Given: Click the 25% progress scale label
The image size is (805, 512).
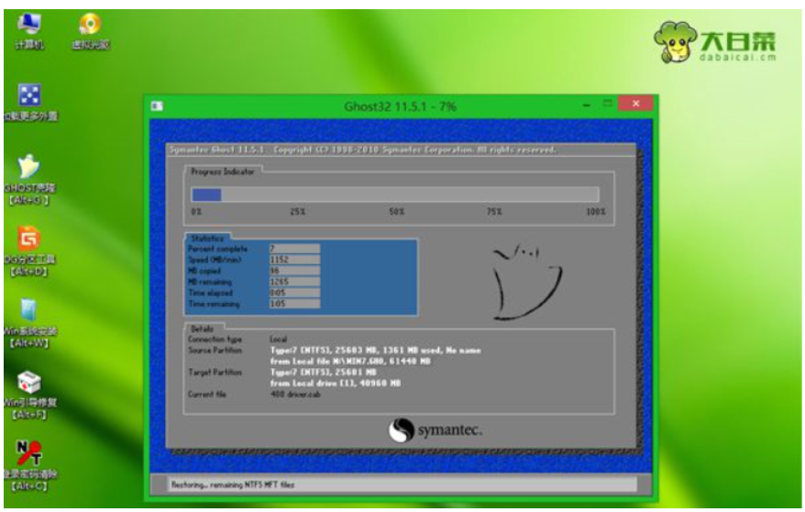Looking at the screenshot, I should tap(298, 212).
